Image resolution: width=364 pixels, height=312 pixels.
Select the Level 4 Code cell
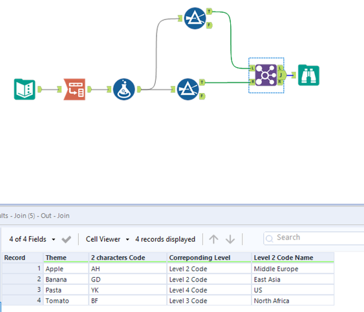(209, 290)
